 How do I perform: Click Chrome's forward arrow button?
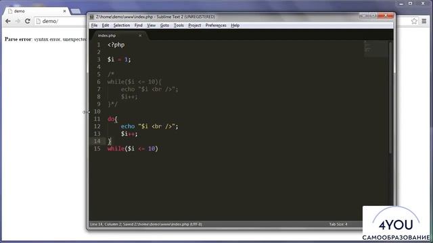18,21
